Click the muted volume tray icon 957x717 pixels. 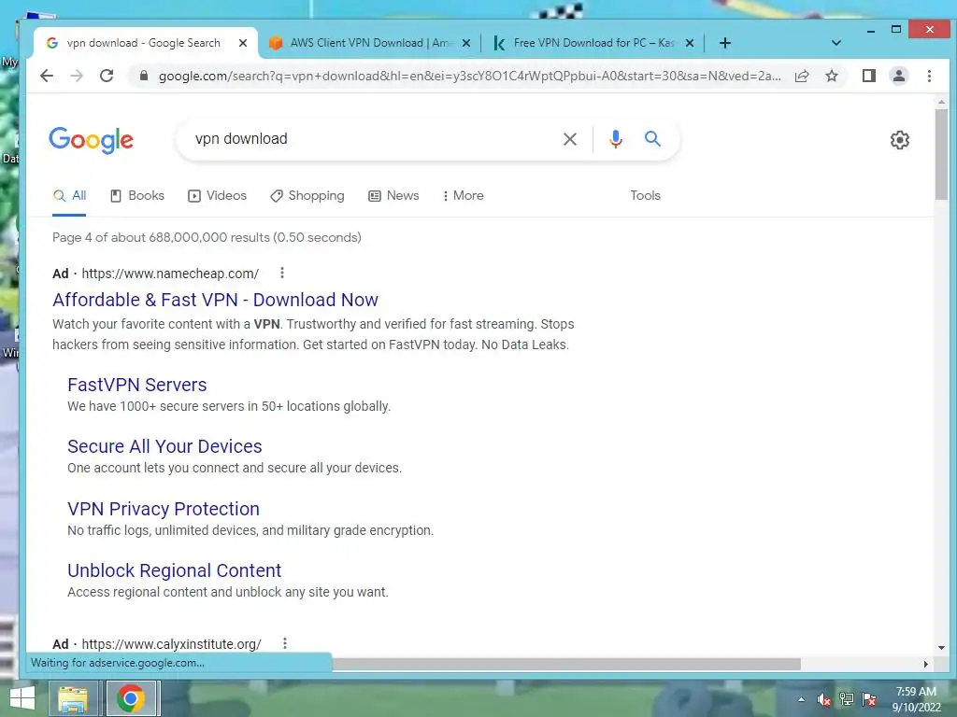tap(824, 699)
